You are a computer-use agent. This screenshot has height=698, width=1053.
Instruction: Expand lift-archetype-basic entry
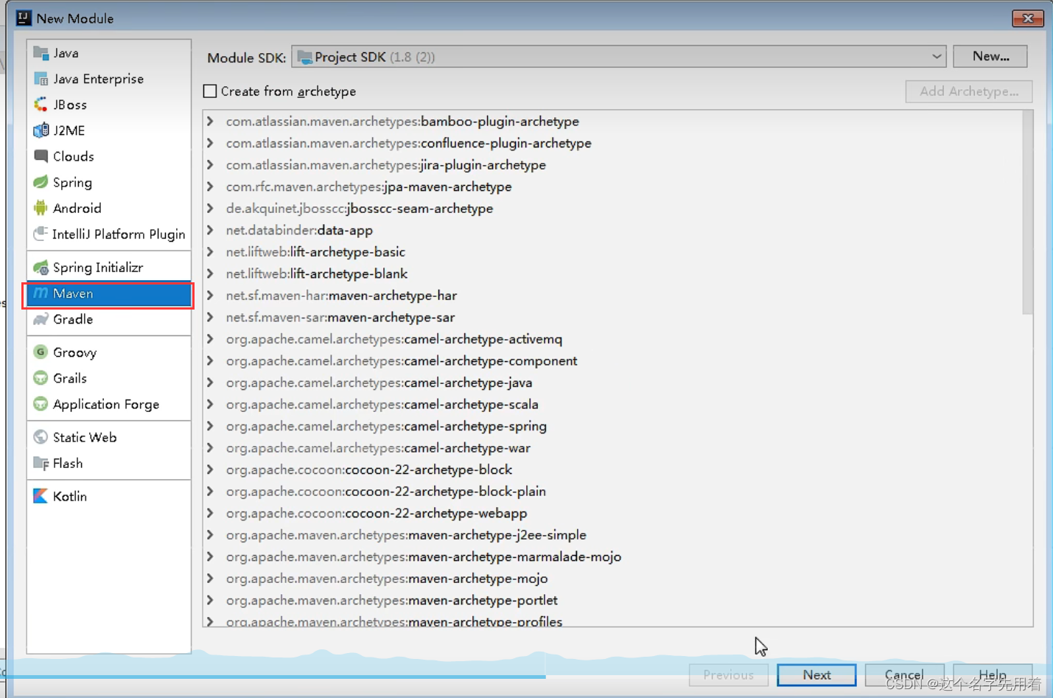[211, 251]
